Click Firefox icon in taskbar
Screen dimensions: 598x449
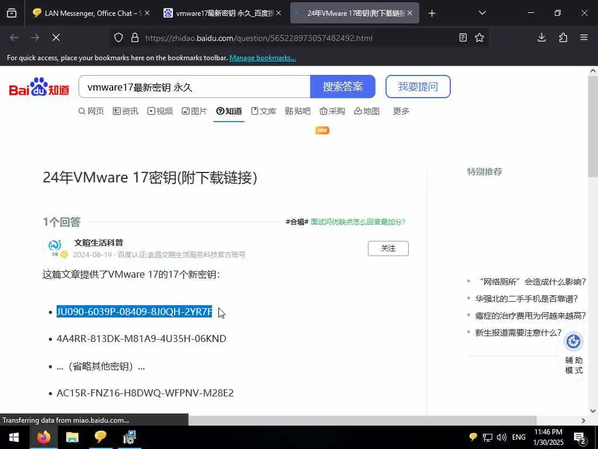point(43,437)
